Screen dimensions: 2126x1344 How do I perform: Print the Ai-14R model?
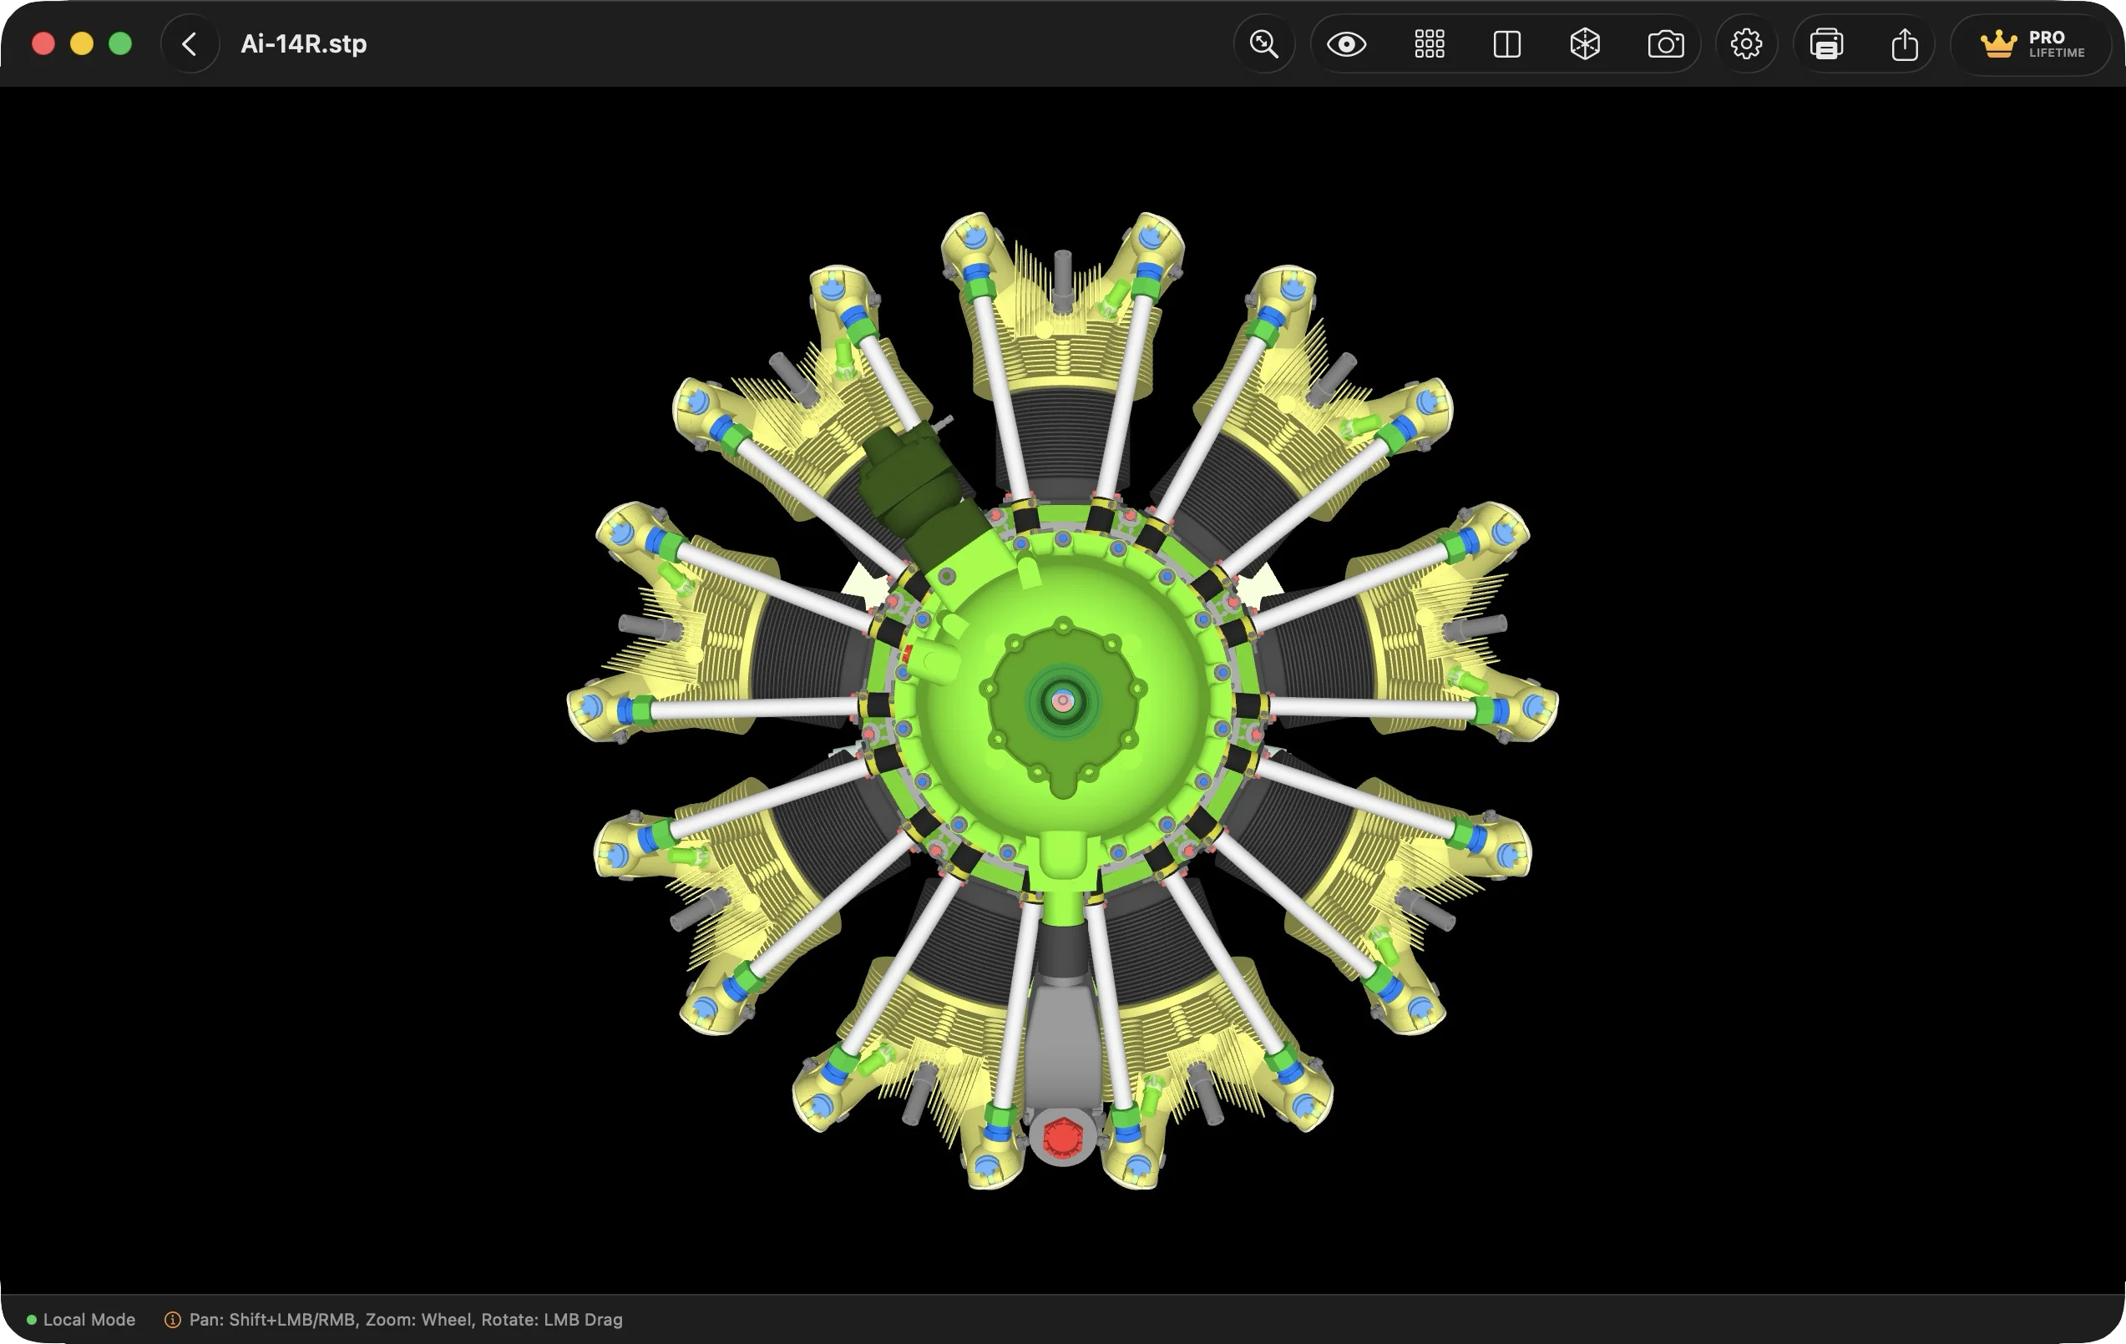(1827, 44)
